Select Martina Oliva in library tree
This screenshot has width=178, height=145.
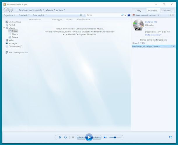coord(13,22)
